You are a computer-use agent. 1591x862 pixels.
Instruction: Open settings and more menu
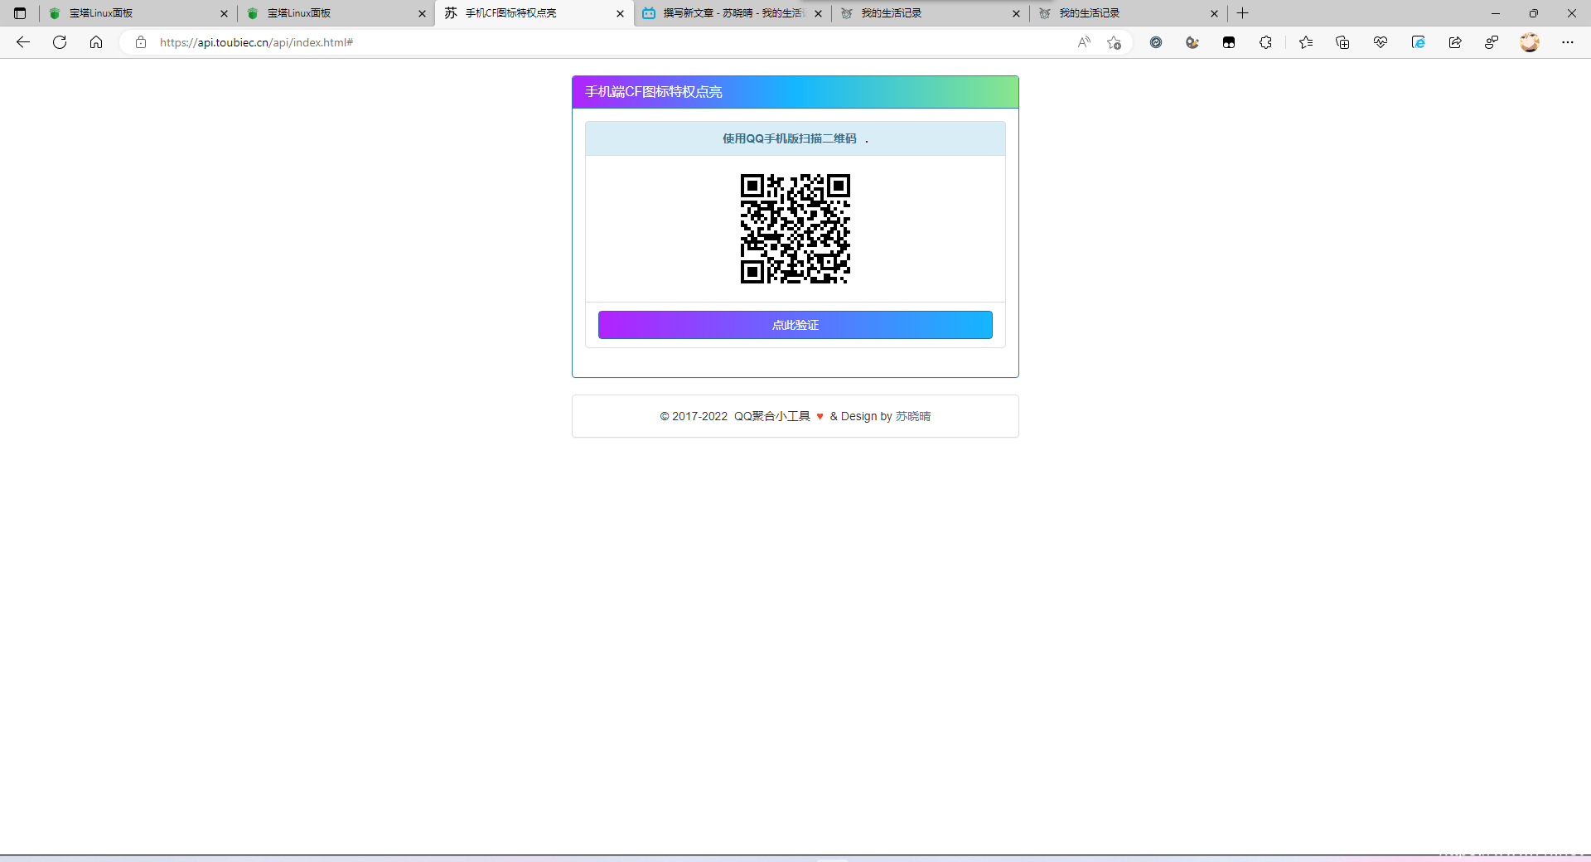click(1568, 42)
